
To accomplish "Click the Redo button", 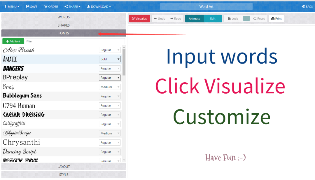I will [176, 18].
